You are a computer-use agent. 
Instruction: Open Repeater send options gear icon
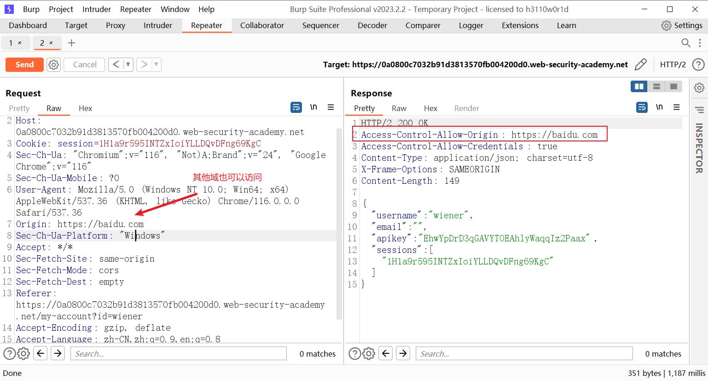click(x=54, y=64)
